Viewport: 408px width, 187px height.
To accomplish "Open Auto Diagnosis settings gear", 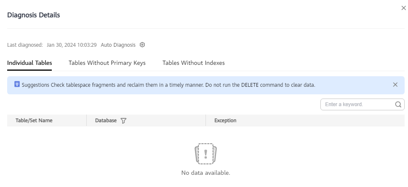I will (142, 45).
